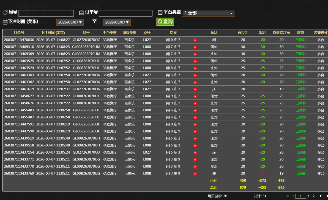Click the calendar icon beside 下注时间
The height and width of the screenshot is (200, 328).
tap(5, 22)
